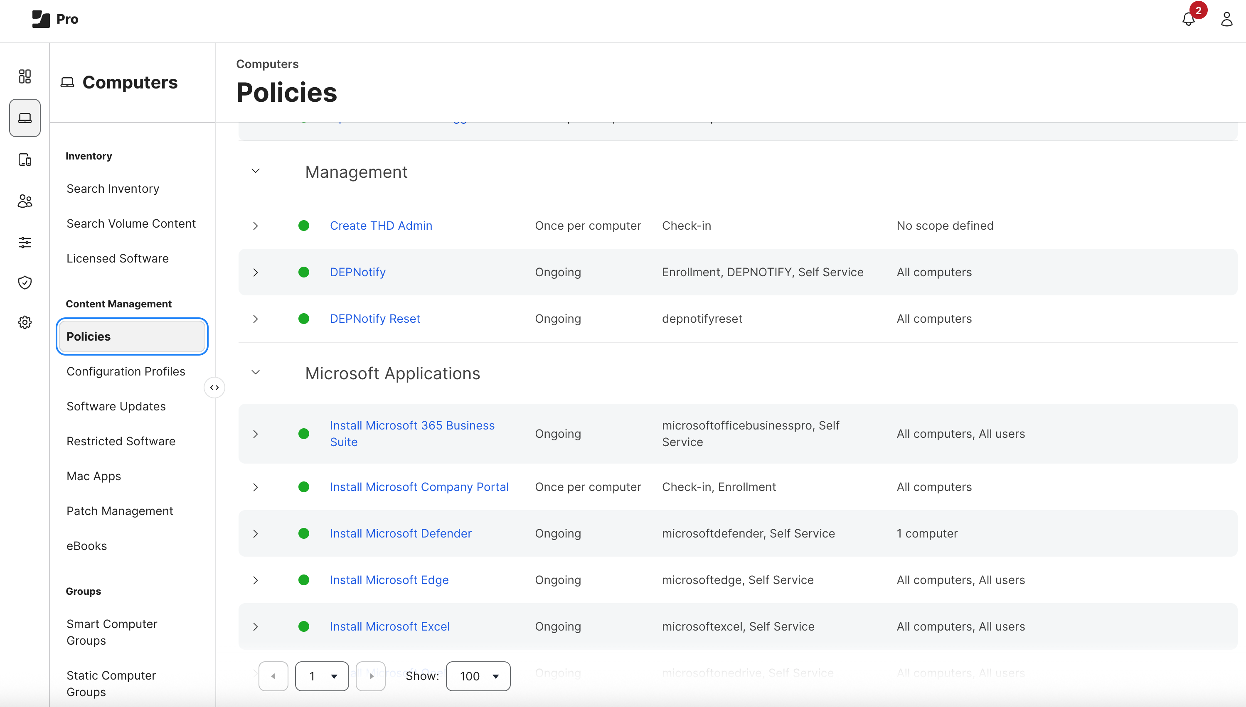1246x707 pixels.
Task: Open the gear Settings icon in rail
Action: pos(25,322)
